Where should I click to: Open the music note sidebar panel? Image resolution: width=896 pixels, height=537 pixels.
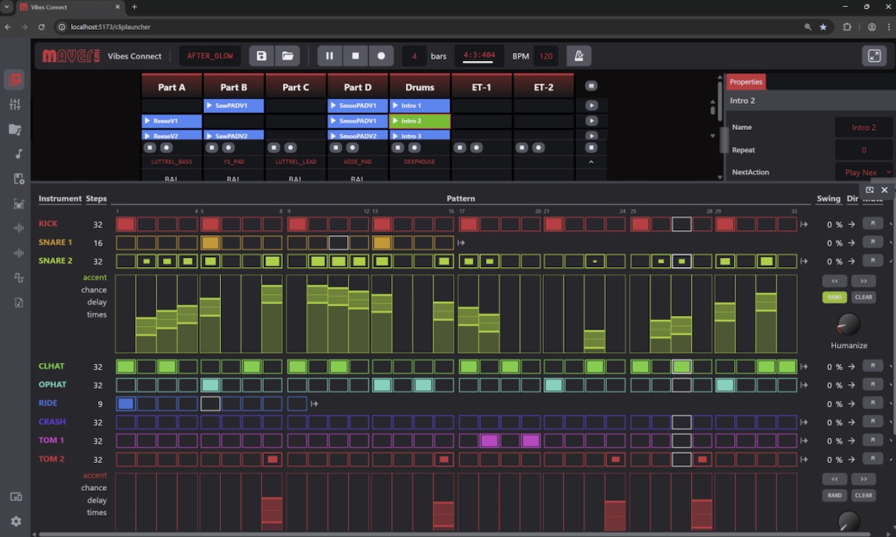(18, 154)
